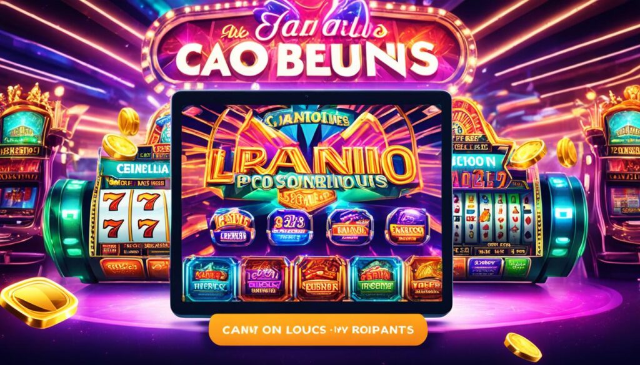Tap the small gold coin at bottom right
The width and height of the screenshot is (640, 365).
[522, 346]
